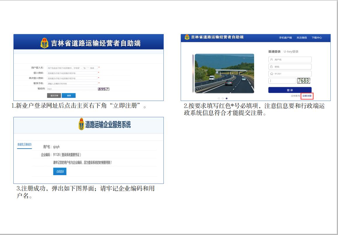338x235 pixels.
Task: Click the username value sjcsyh
Action: coord(56,147)
